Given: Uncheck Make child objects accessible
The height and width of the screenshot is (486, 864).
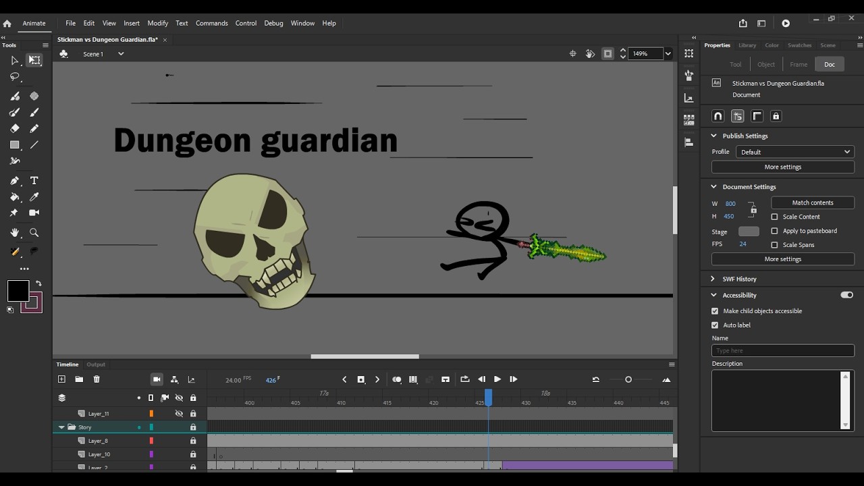Looking at the screenshot, I should pos(715,311).
